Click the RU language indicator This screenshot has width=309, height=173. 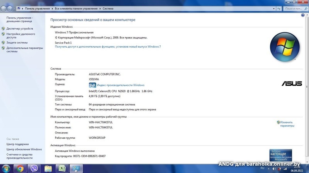pyautogui.click(x=262, y=168)
